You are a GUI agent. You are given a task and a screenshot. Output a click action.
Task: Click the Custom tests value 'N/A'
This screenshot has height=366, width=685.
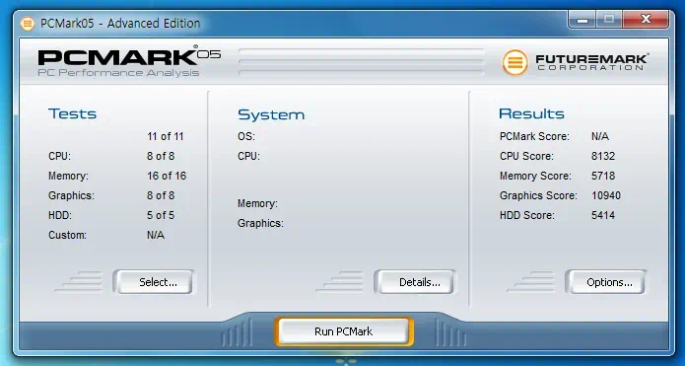[x=156, y=235]
